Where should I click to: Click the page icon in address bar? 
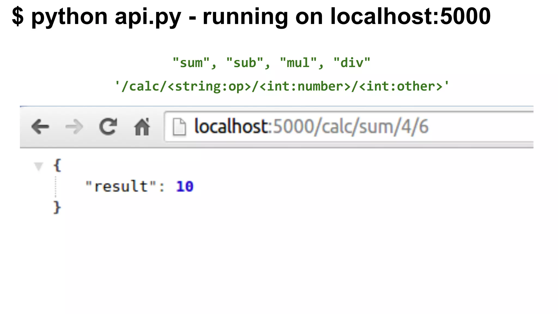coord(179,127)
